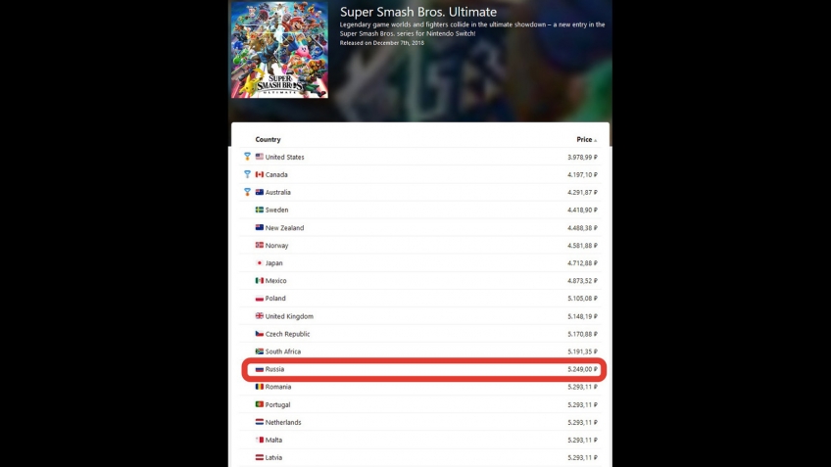The image size is (831, 467).
Task: Select the New Zealand country row
Action: (x=419, y=228)
